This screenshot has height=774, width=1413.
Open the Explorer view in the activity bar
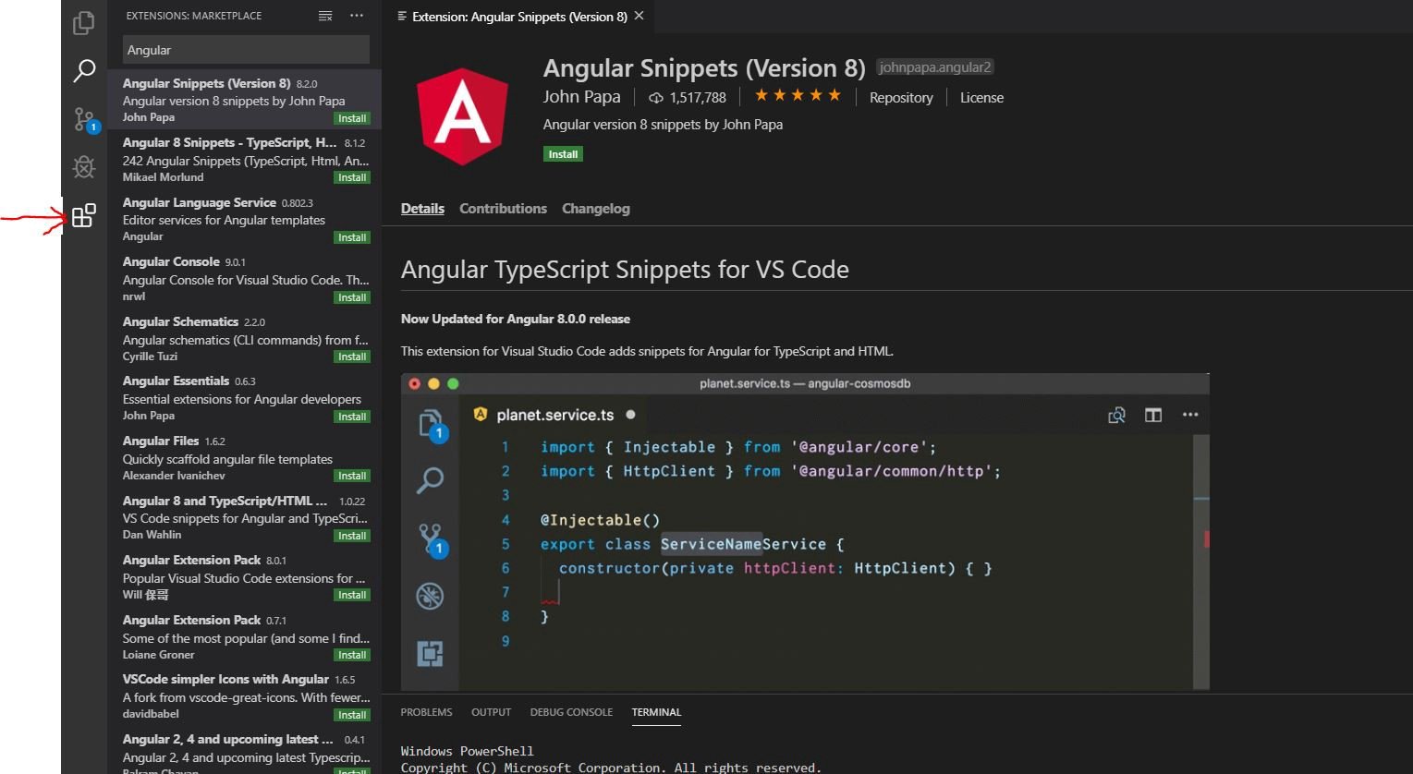(x=84, y=23)
